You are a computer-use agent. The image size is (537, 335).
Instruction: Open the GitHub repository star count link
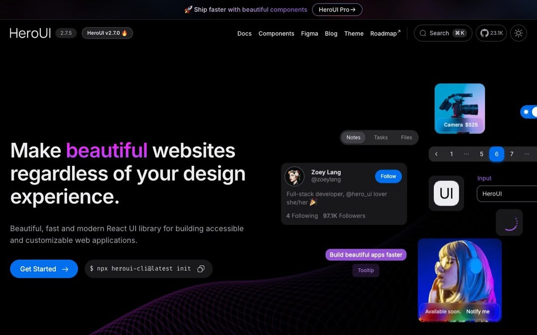[x=491, y=33]
